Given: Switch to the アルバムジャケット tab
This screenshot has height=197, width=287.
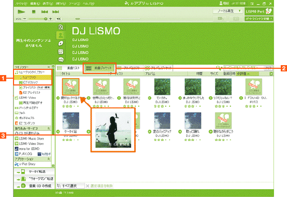Looking at the screenshot, I should [x=158, y=68].
